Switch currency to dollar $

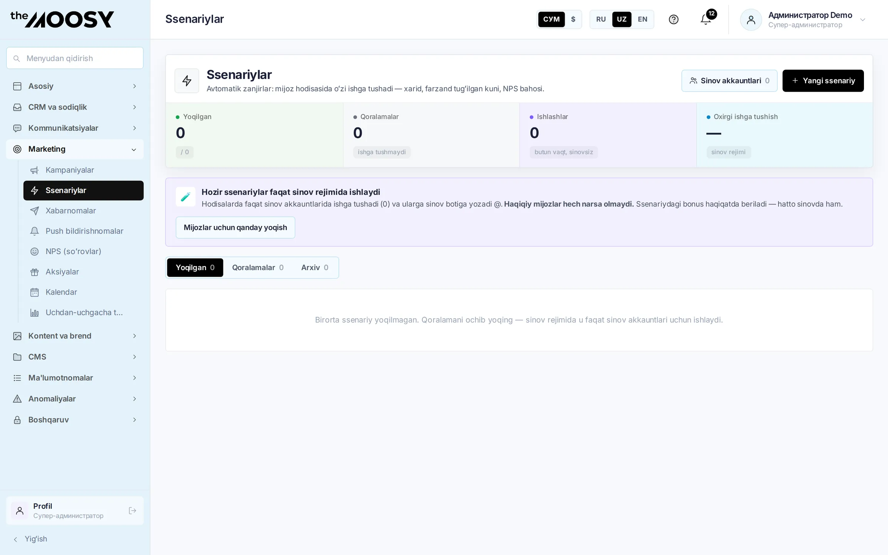[x=573, y=19]
